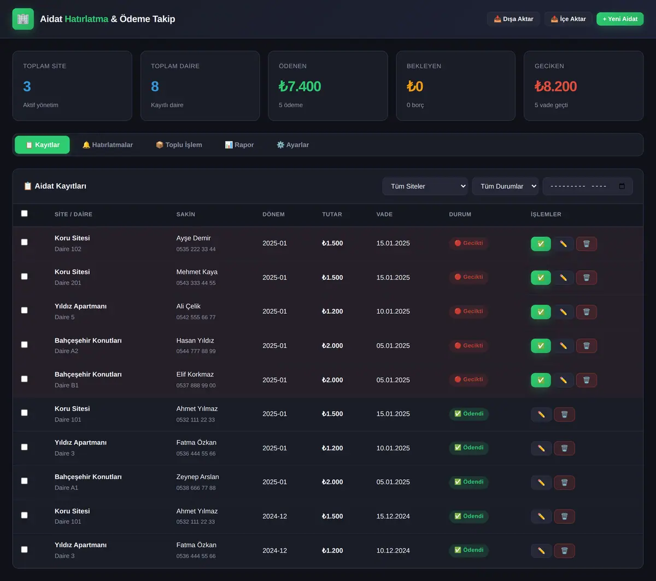The height and width of the screenshot is (581, 656).
Task: Click the month date filter field
Action: pyautogui.click(x=588, y=186)
